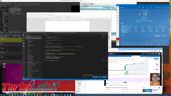Open VS Code notifications bell in status bar
This screenshot has width=171, height=96.
coord(106,79)
